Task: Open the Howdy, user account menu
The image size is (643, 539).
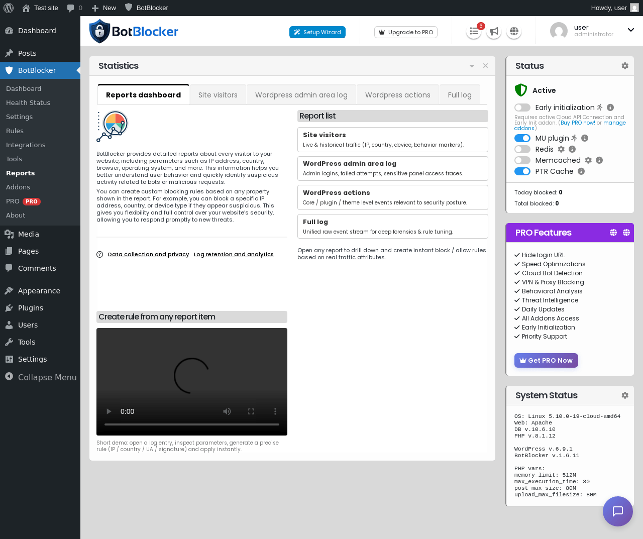Action: coord(615,8)
